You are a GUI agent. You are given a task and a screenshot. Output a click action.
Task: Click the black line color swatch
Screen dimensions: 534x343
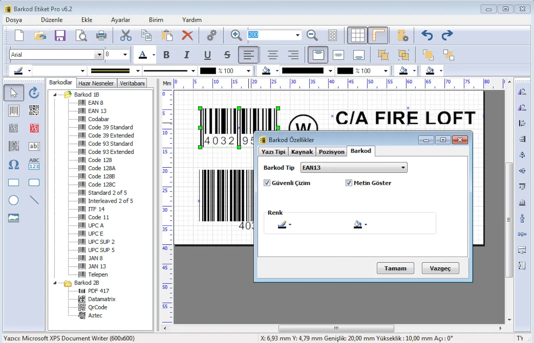[x=208, y=71]
